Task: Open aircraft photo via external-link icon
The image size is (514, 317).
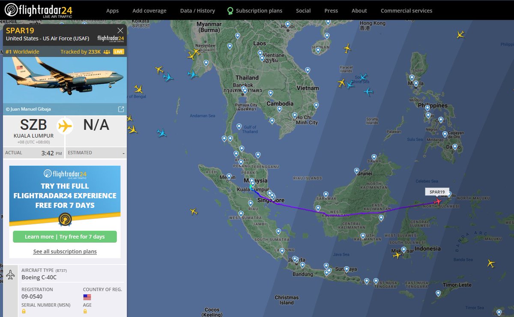Action: (121, 109)
